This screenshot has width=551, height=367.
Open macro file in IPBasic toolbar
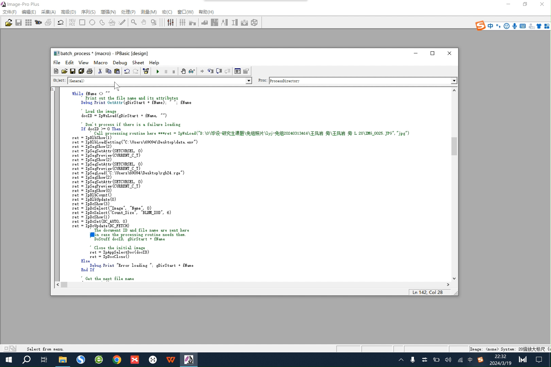(x=64, y=71)
